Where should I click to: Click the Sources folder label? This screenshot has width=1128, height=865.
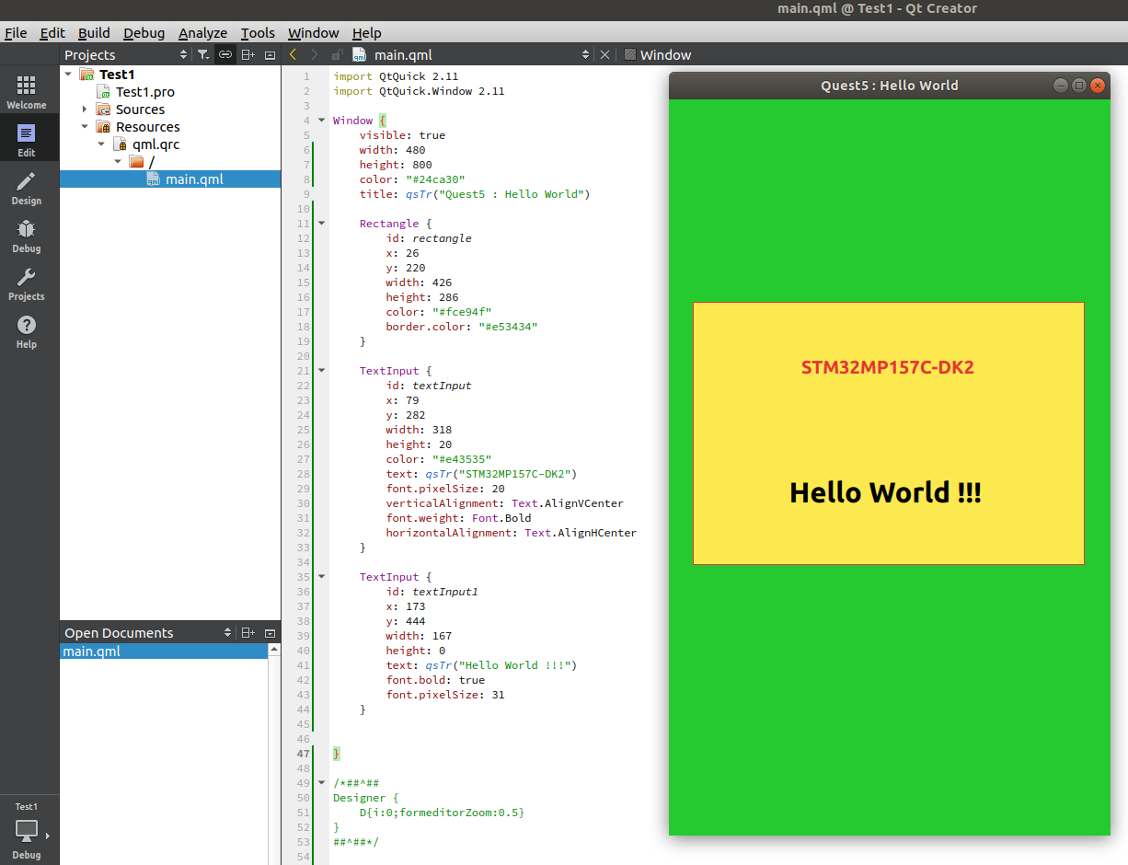(x=140, y=110)
